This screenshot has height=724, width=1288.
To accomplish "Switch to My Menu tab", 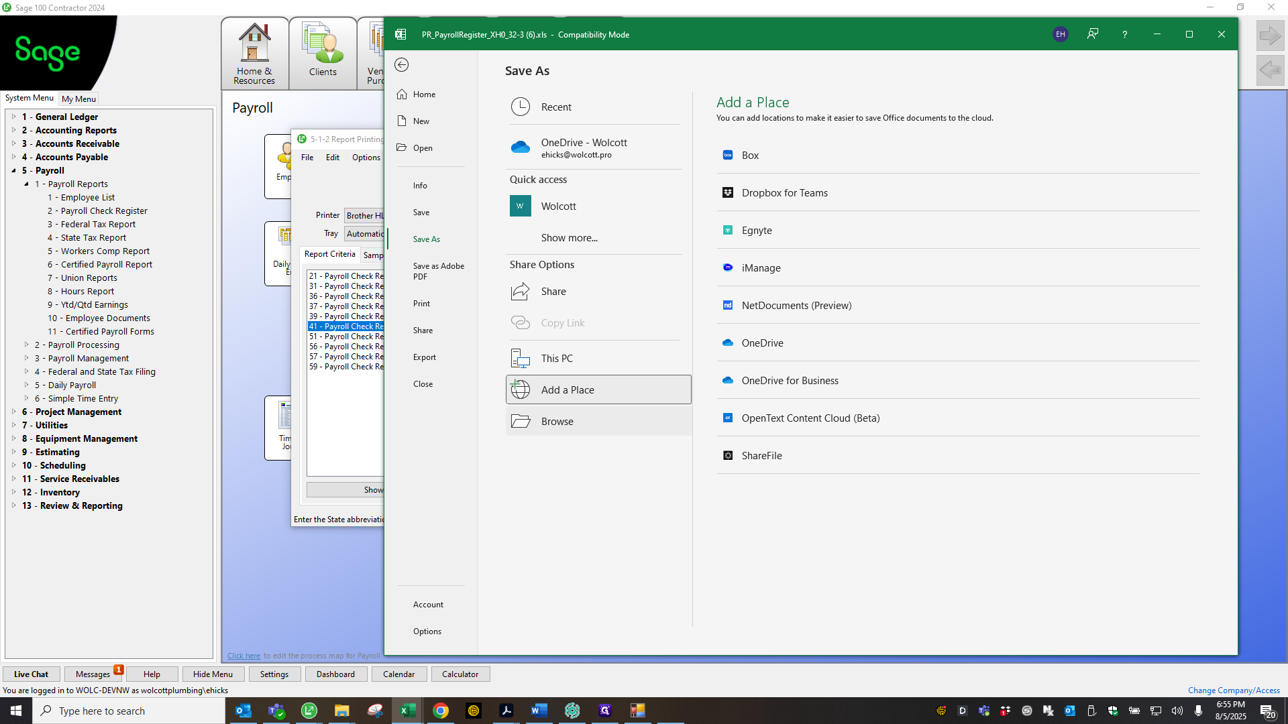I will [78, 99].
